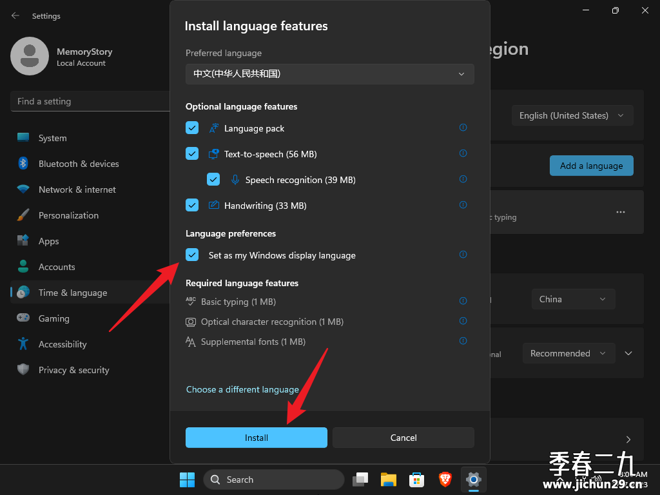The image size is (660, 495).
Task: Click the MemoryStory account avatar
Action: (30, 56)
